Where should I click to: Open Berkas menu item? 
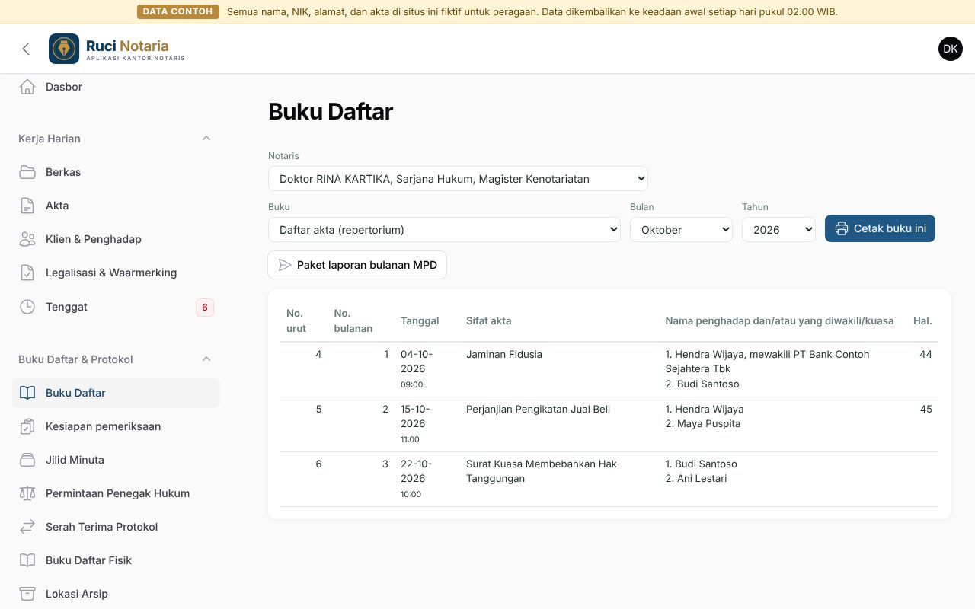(x=116, y=172)
